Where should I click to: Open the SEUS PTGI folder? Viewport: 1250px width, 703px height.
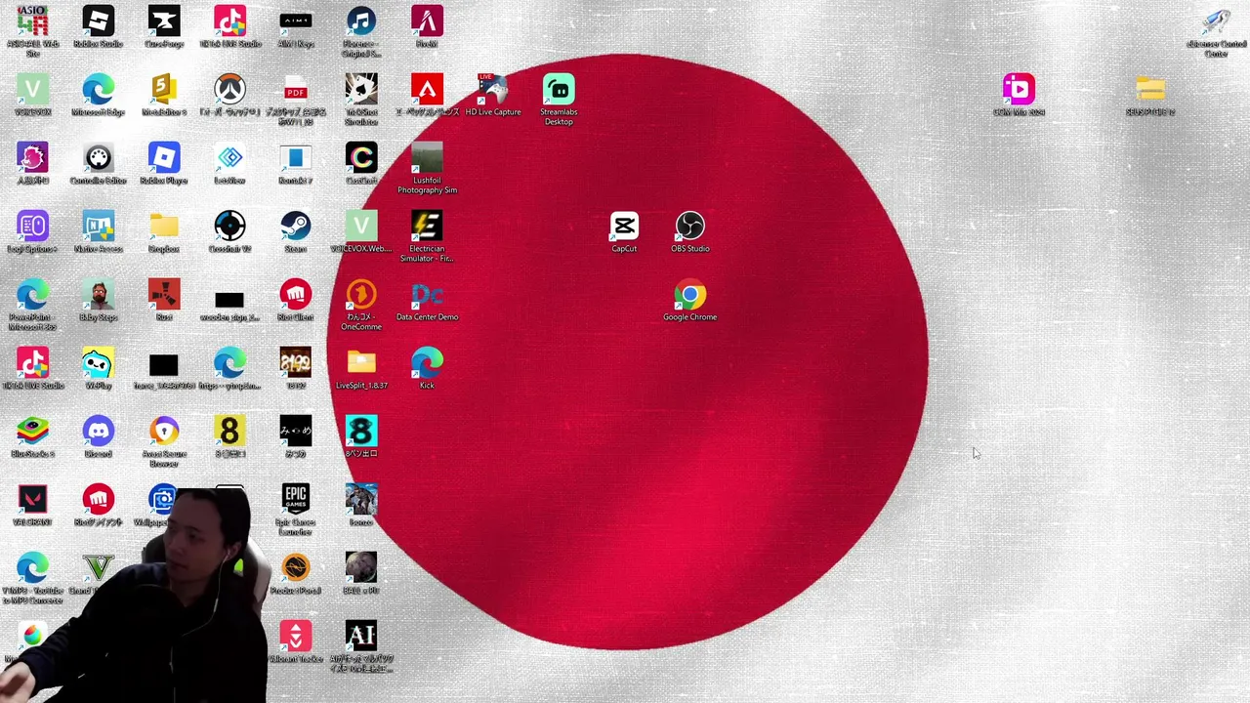click(x=1150, y=90)
